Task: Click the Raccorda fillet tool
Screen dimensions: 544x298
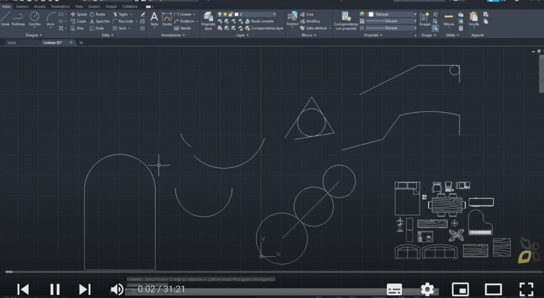Action: (123, 21)
